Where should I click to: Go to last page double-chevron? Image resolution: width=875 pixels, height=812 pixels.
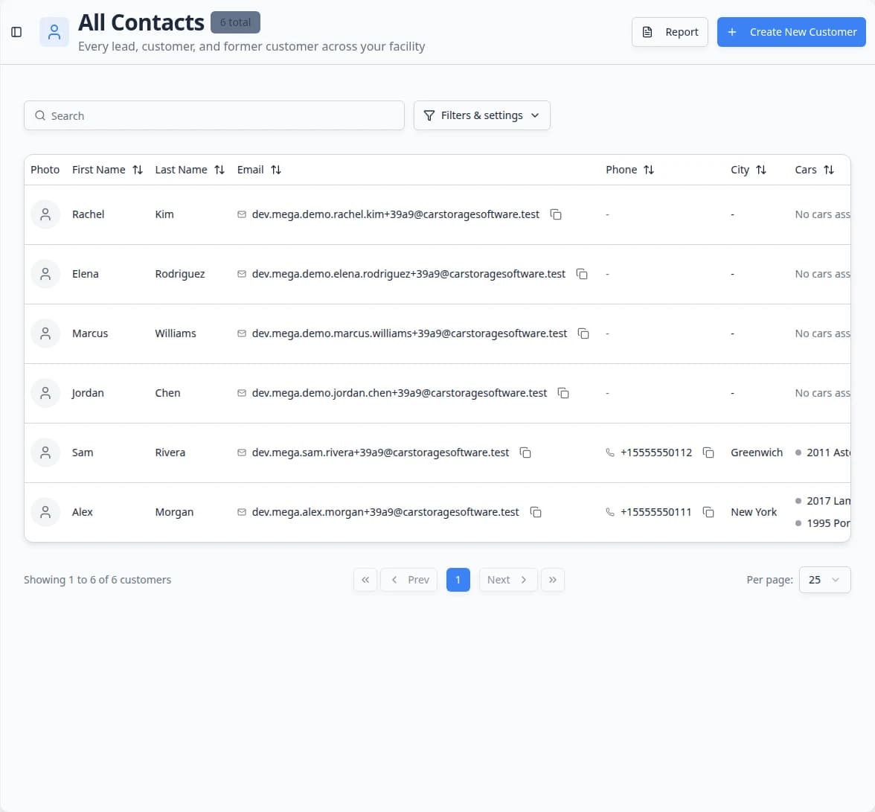click(x=552, y=580)
